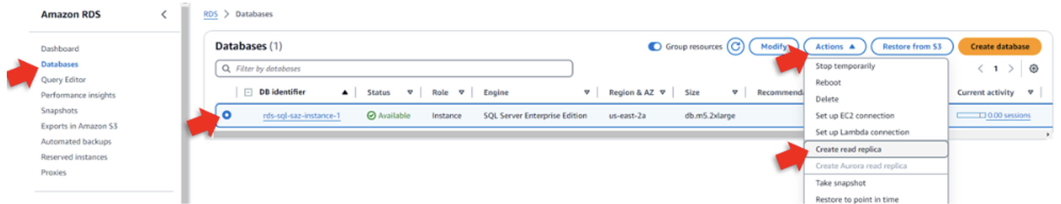
Task: Open Automated backups in the sidebar
Action: 76,142
